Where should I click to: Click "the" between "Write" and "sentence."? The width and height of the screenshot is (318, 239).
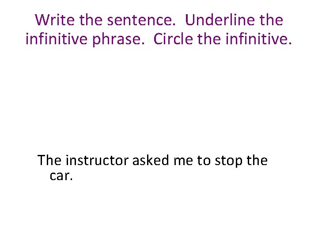click(91, 20)
